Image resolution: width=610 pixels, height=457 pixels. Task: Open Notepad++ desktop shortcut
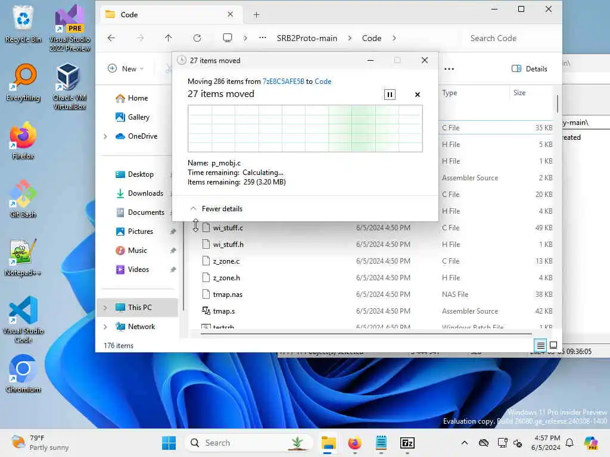tap(23, 257)
